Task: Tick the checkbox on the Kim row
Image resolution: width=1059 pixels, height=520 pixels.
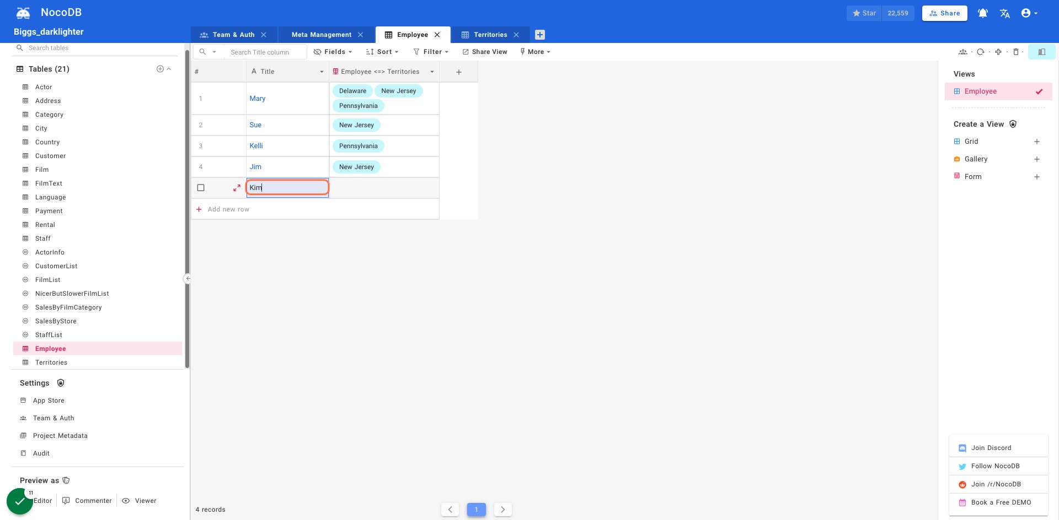Action: [x=201, y=188]
